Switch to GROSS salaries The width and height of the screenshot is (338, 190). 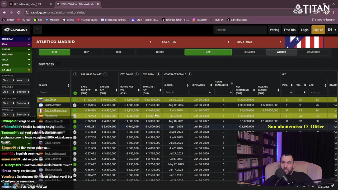pyautogui.click(x=160, y=52)
